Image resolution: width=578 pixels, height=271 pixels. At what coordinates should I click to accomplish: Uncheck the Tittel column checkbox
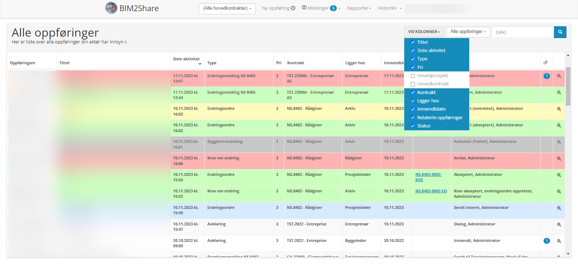click(x=413, y=42)
